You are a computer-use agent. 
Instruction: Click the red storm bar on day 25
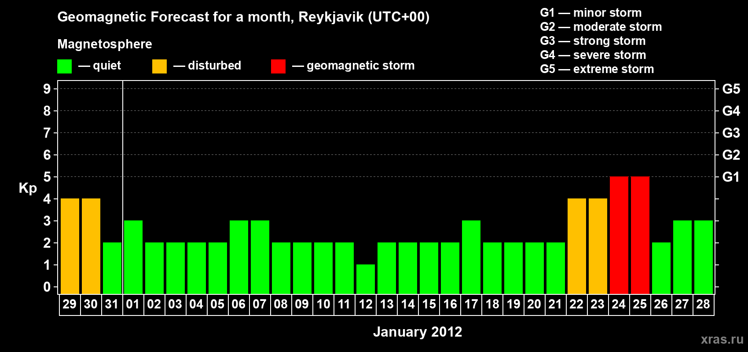[x=640, y=235]
